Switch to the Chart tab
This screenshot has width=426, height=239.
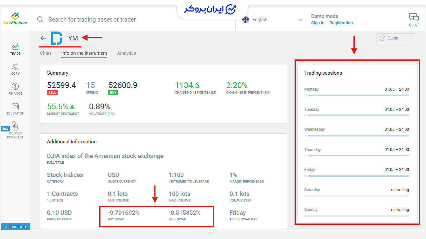click(x=46, y=53)
